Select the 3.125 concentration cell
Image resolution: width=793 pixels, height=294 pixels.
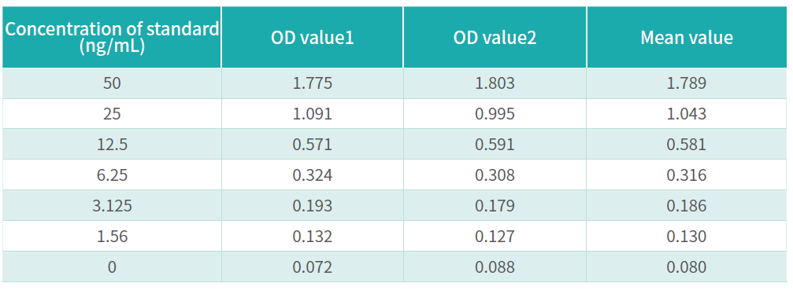click(112, 206)
